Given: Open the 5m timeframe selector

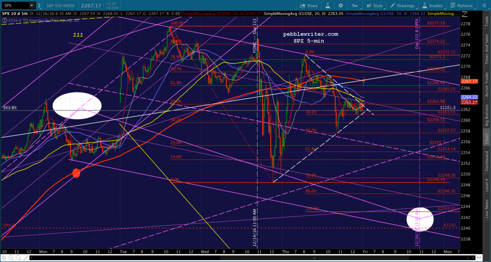Looking at the screenshot, I should coord(355,6).
